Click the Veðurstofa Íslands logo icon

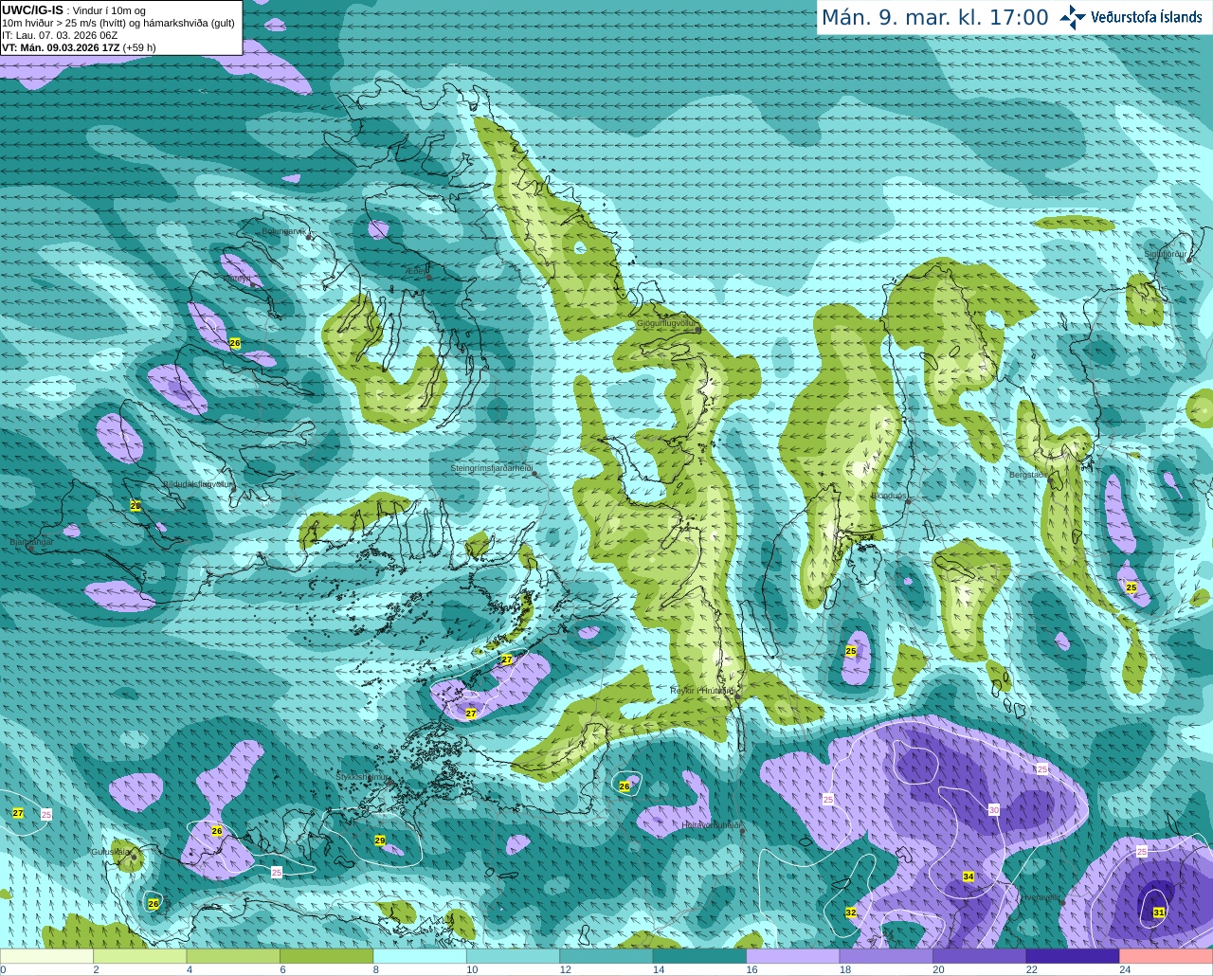pyautogui.click(x=1073, y=17)
